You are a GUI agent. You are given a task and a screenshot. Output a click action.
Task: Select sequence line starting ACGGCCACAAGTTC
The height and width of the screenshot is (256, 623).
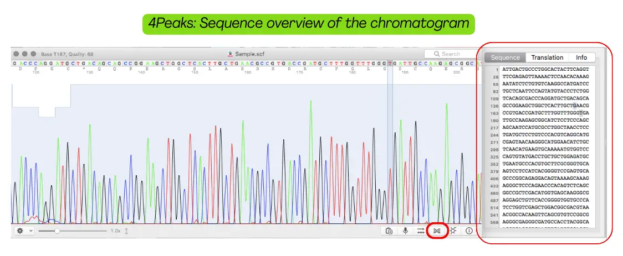pos(545,215)
